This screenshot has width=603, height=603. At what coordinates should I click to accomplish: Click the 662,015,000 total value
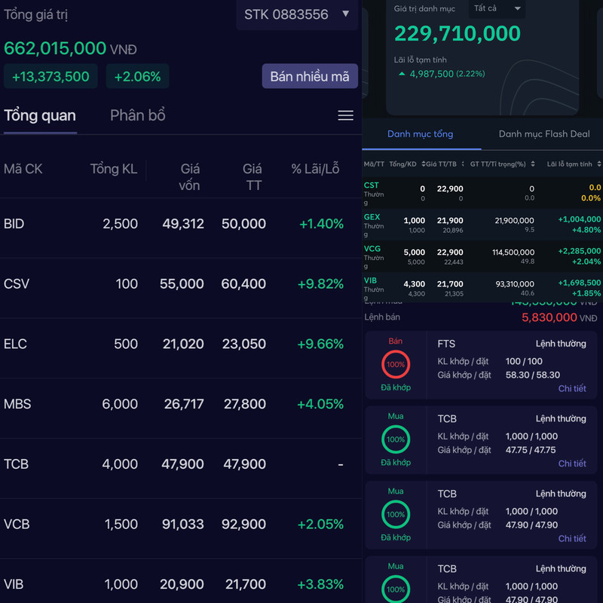pos(55,48)
